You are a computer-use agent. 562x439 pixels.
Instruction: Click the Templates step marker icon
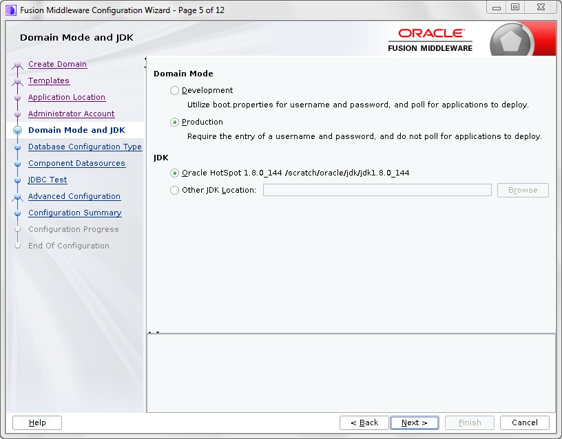click(18, 82)
